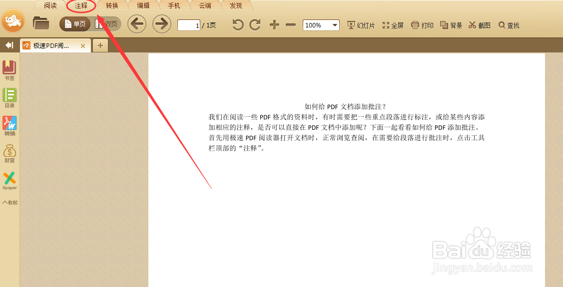Screen dimensions: 563x287
Task: Zoom out with the minus icon
Action: (x=291, y=25)
